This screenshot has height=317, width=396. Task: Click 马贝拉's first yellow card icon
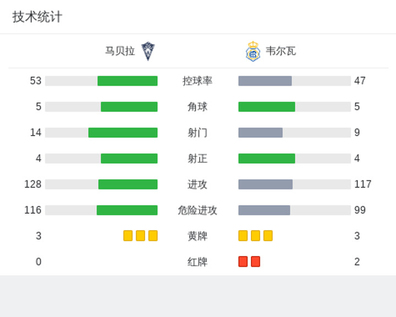pyautogui.click(x=128, y=236)
